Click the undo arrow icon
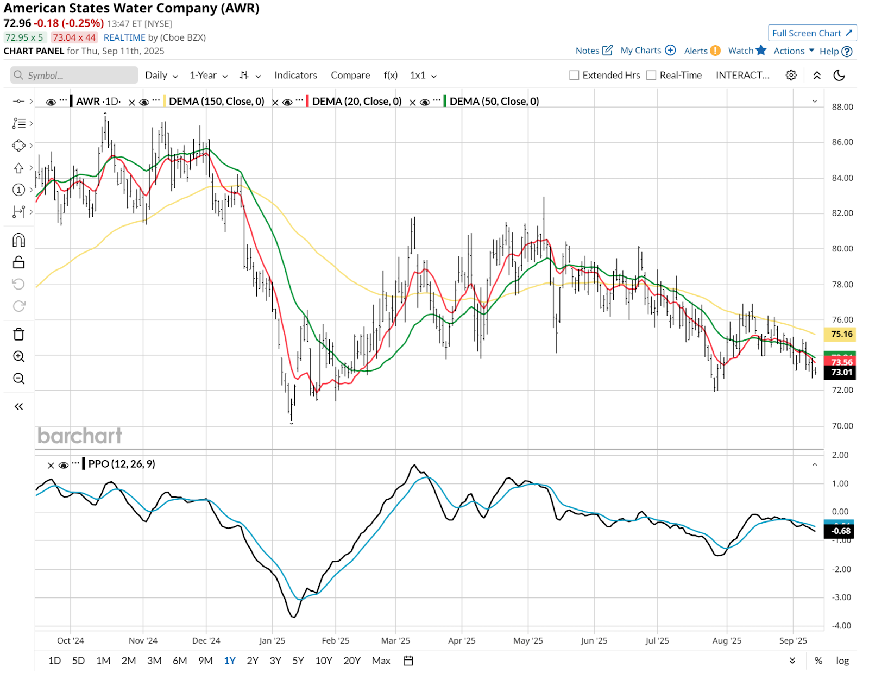Screen dimensions: 869x673 tap(18, 284)
